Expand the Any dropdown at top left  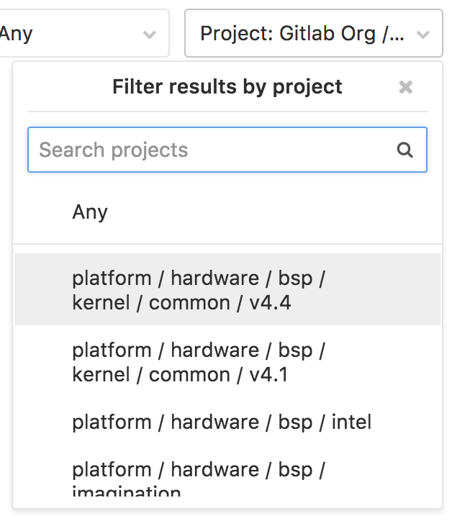click(83, 33)
